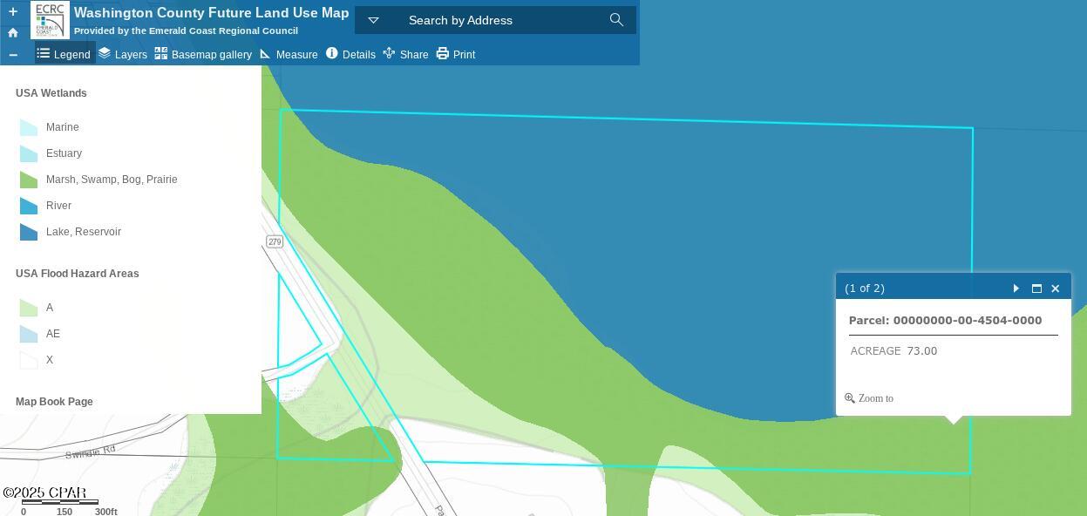This screenshot has height=516, width=1087.
Task: Click the default extent home icon
Action: click(12, 33)
